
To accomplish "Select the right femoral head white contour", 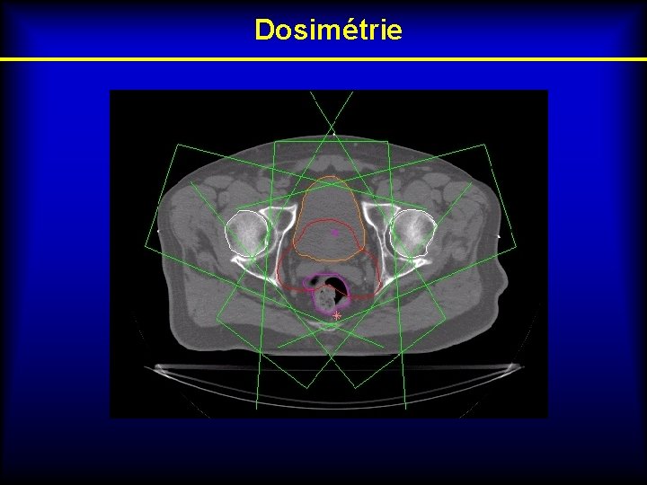I will (x=412, y=233).
